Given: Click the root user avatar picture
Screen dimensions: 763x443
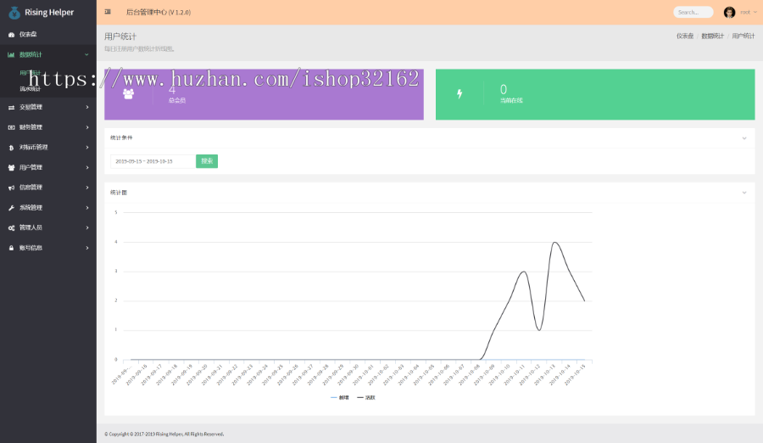Looking at the screenshot, I should [x=729, y=12].
